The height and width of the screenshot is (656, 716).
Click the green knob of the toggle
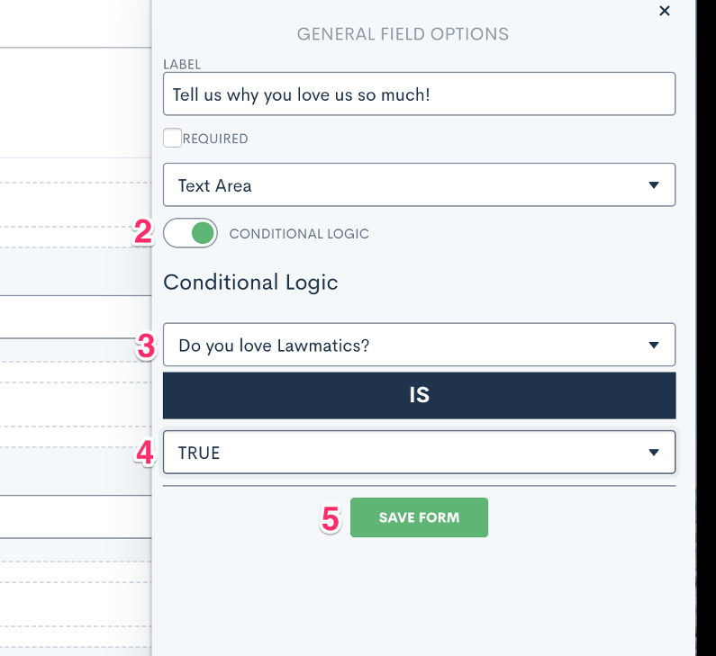203,233
